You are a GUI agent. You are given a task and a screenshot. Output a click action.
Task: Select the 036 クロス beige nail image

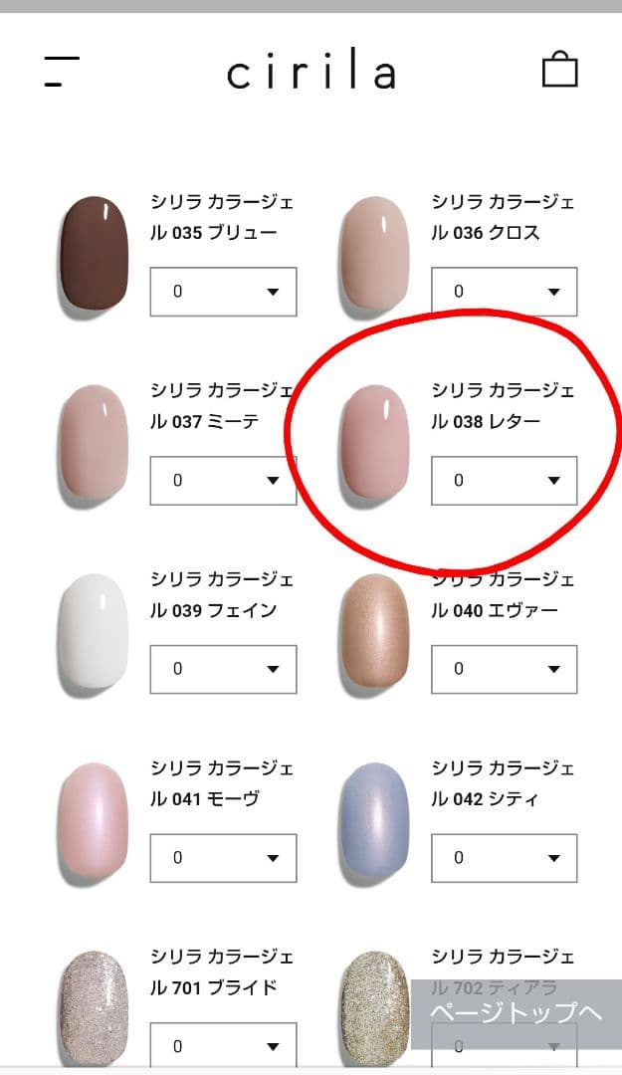374,254
